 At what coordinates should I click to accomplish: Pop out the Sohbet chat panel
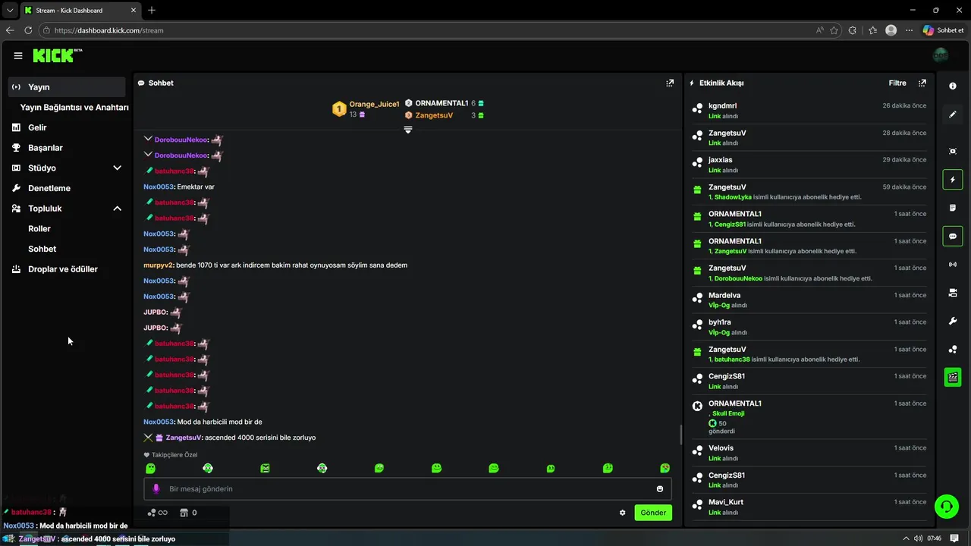pyautogui.click(x=670, y=83)
